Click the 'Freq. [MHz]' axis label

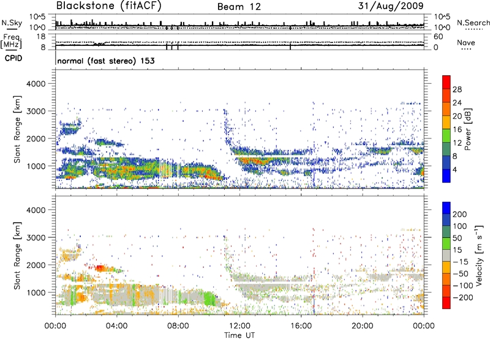[x=11, y=42]
